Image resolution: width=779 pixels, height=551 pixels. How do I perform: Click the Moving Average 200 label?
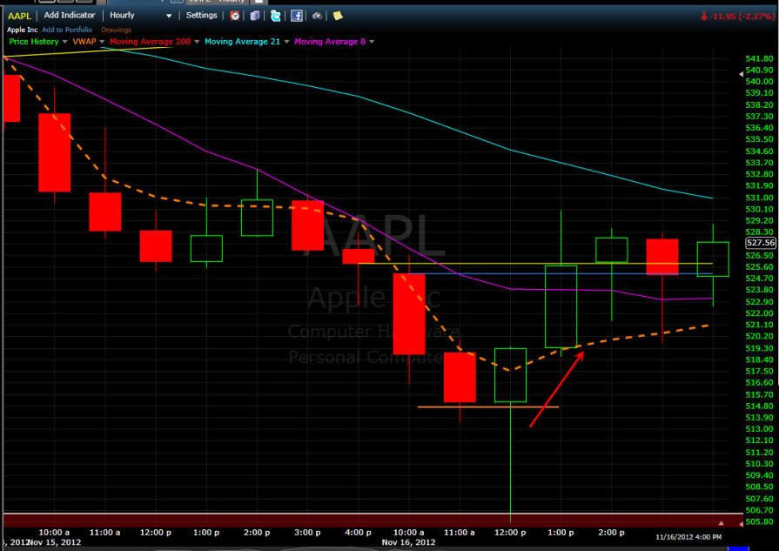coord(150,42)
